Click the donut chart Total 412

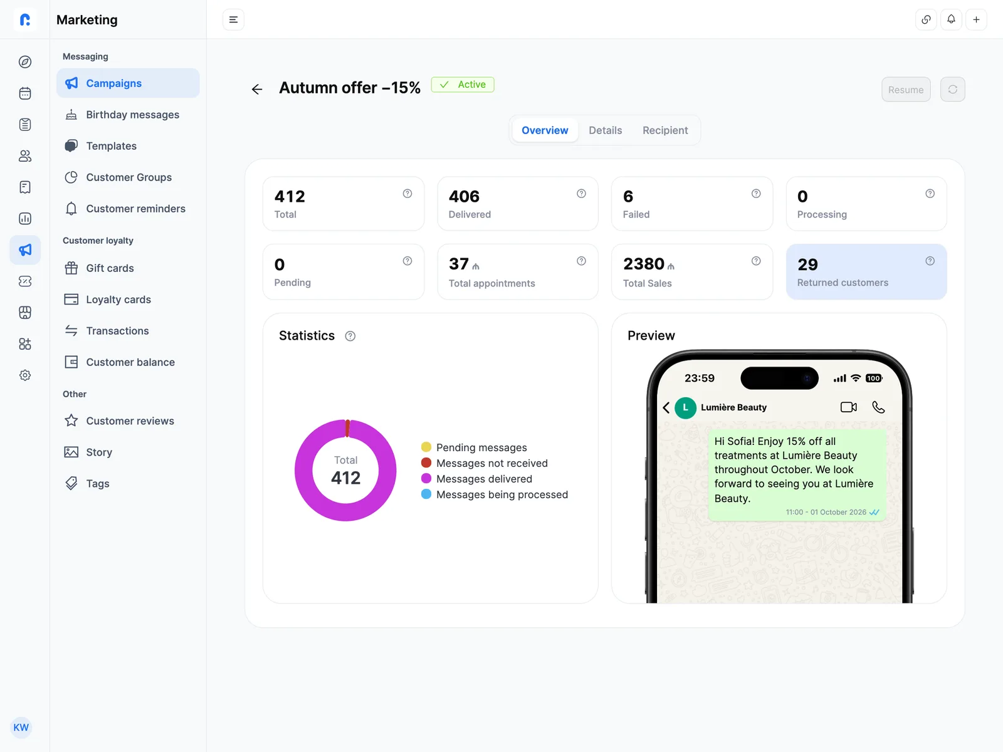click(345, 470)
